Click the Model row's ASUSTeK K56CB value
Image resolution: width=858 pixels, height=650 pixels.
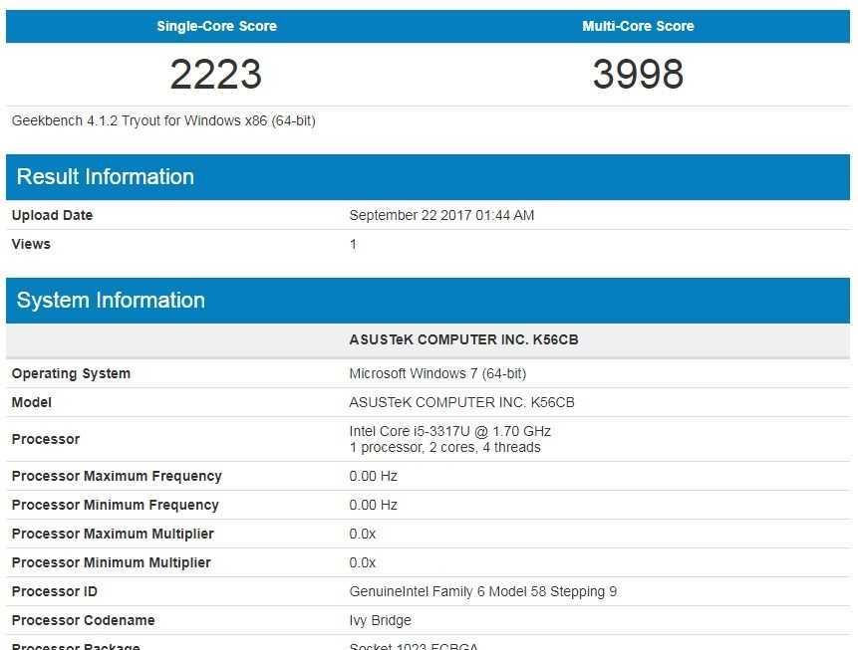(461, 402)
